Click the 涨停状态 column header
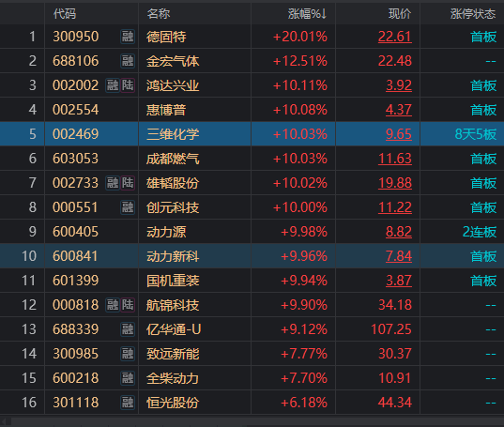The height and width of the screenshot is (427, 504). click(472, 14)
